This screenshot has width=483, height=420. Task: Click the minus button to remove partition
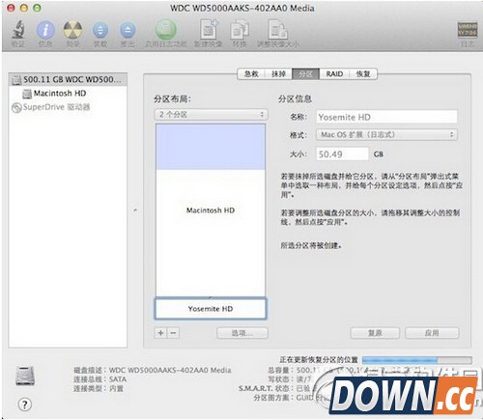point(173,332)
